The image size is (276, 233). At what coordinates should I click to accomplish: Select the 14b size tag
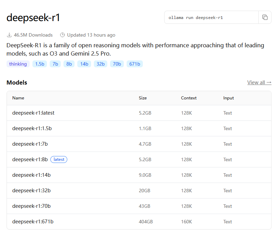coord(84,64)
